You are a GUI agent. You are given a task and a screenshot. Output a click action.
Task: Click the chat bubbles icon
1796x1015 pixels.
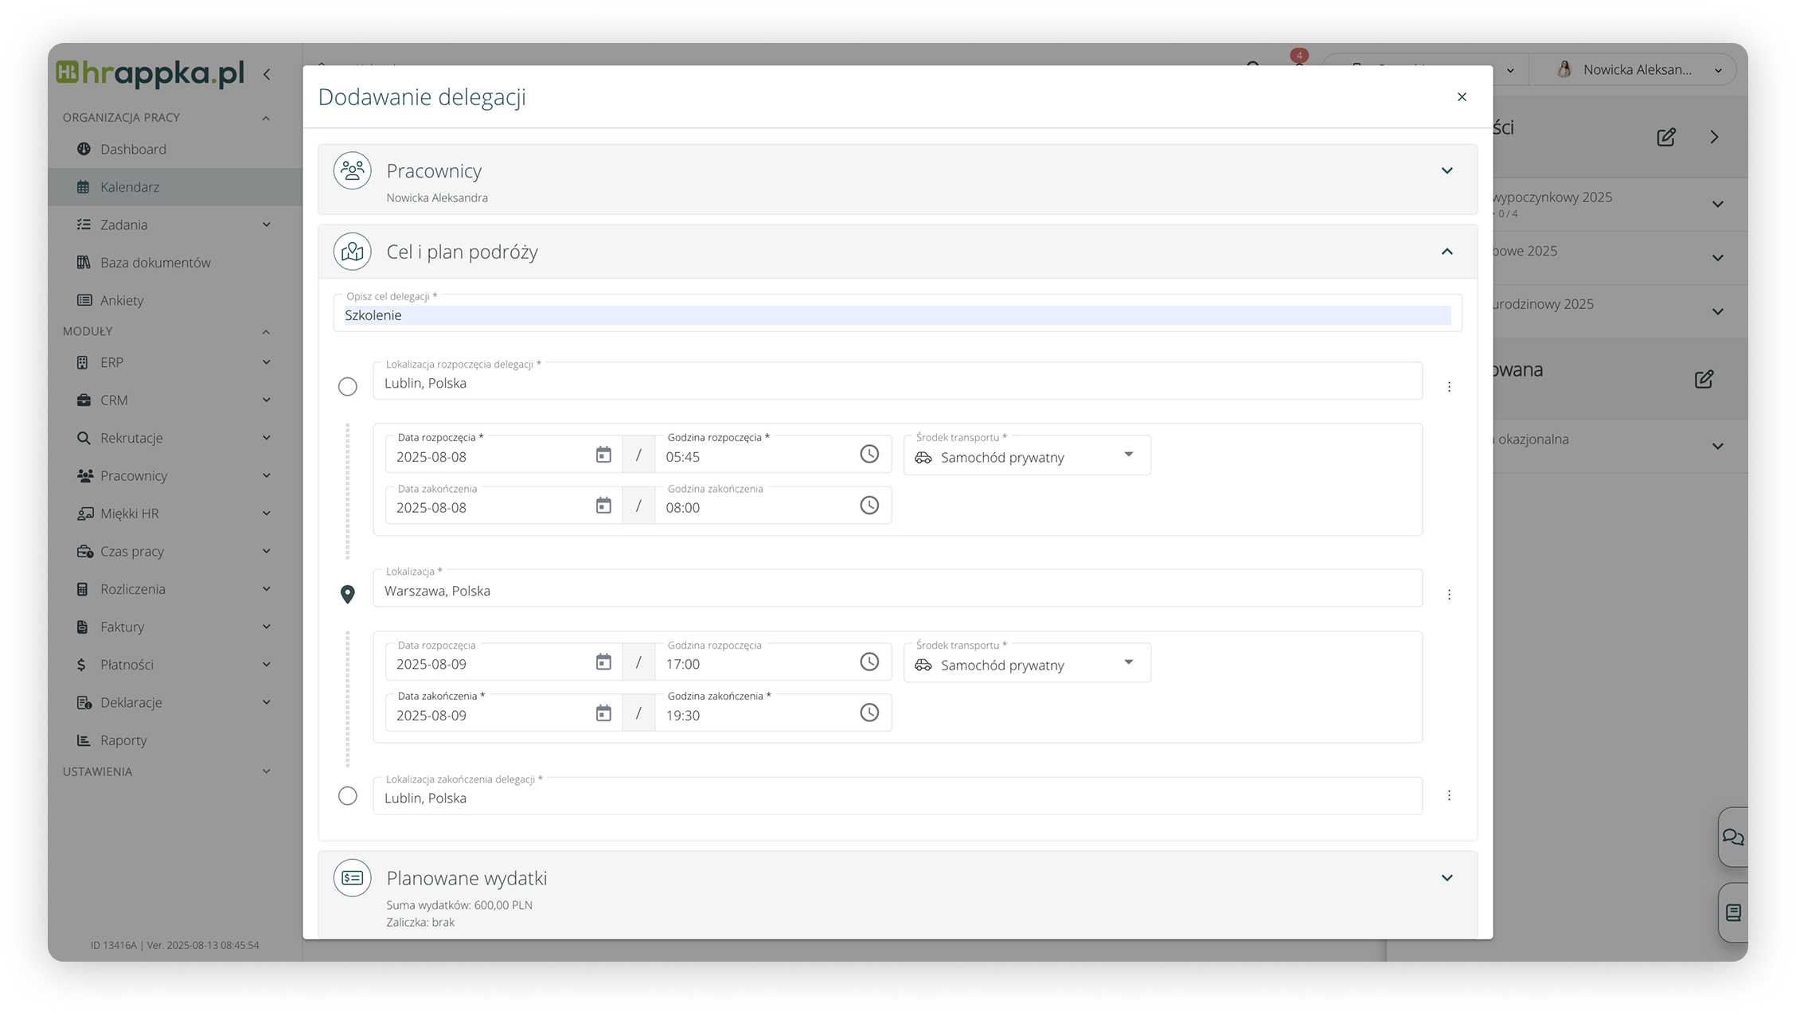(x=1732, y=837)
